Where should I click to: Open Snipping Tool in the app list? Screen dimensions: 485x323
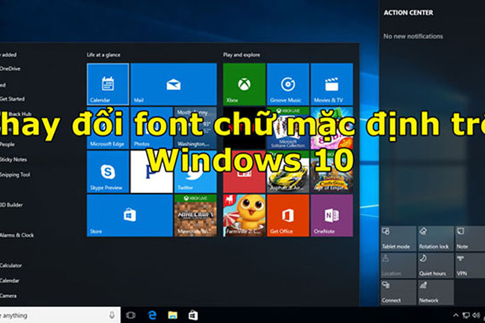point(15,175)
